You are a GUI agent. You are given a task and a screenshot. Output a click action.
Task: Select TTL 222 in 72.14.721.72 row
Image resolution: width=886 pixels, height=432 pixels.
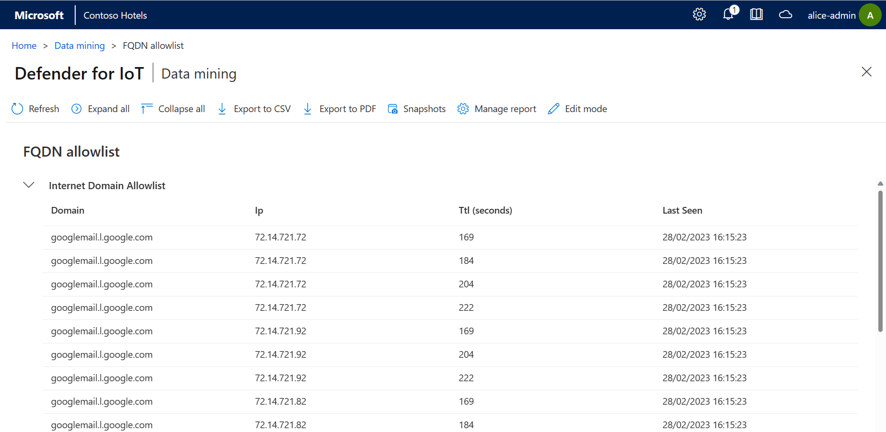point(466,307)
